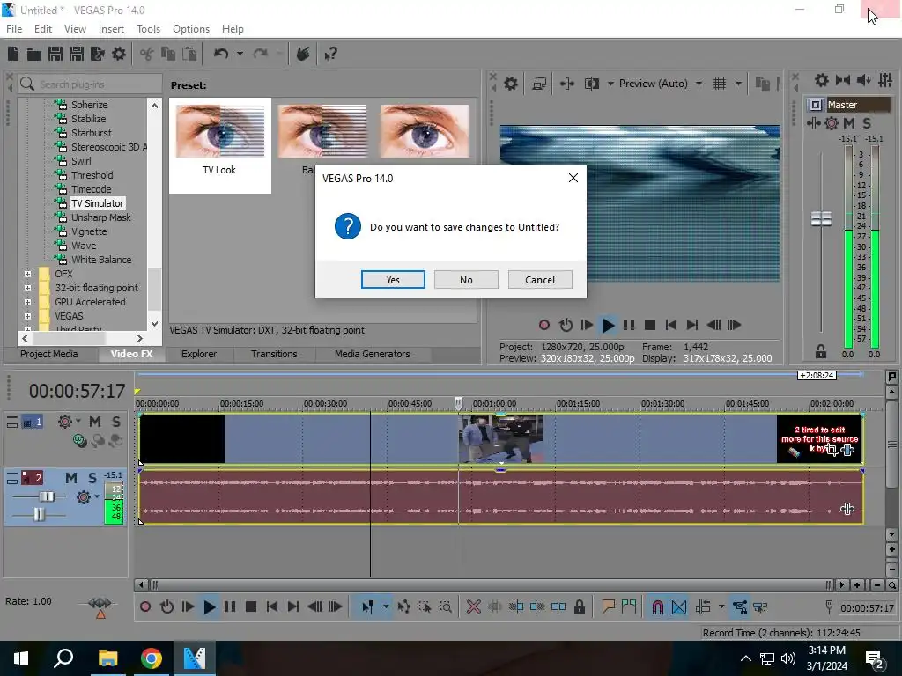
Task: Switch to the Project Media tab
Action: pos(49,354)
